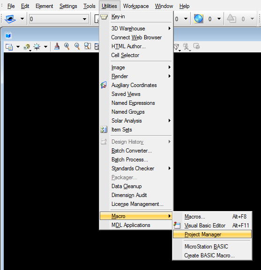
Task: Open Item Sets via its icon
Action: click(x=104, y=130)
